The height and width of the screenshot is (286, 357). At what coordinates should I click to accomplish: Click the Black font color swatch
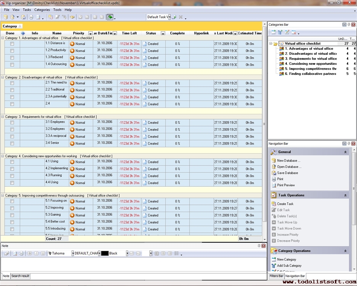[x=105, y=254]
